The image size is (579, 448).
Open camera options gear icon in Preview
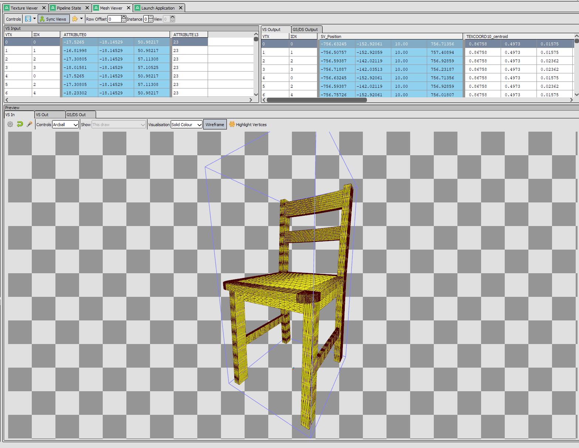(10, 125)
